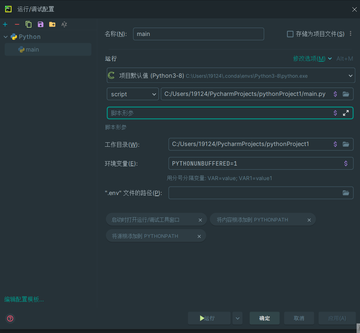Click the save configuration disk icon
The image size is (360, 333).
40,24
